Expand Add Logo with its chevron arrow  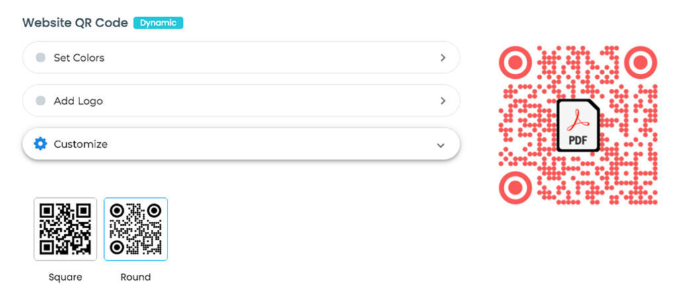point(443,101)
